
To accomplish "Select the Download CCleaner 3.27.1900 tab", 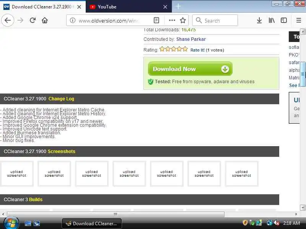I will click(41, 7).
